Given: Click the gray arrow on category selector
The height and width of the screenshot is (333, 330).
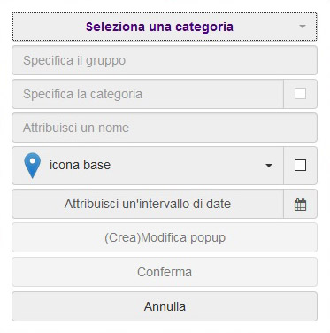Looking at the screenshot, I should [x=302, y=27].
